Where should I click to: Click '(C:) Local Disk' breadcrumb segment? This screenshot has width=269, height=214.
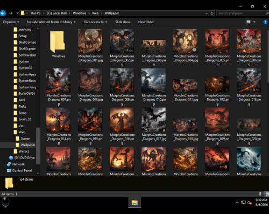click(x=56, y=13)
